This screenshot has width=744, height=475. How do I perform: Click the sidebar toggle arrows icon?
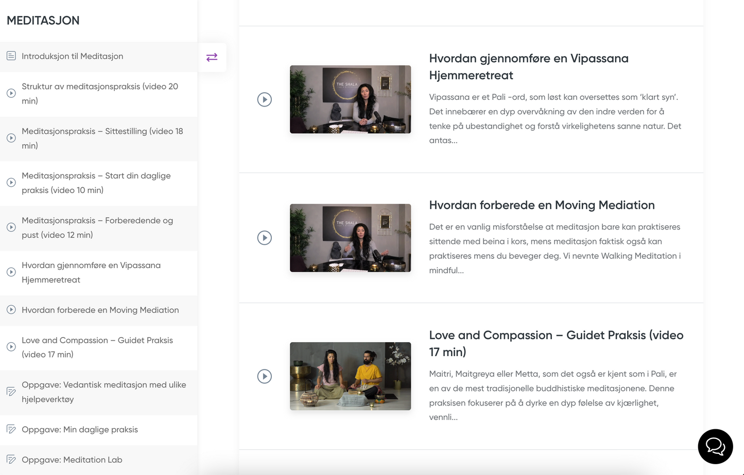(x=212, y=57)
